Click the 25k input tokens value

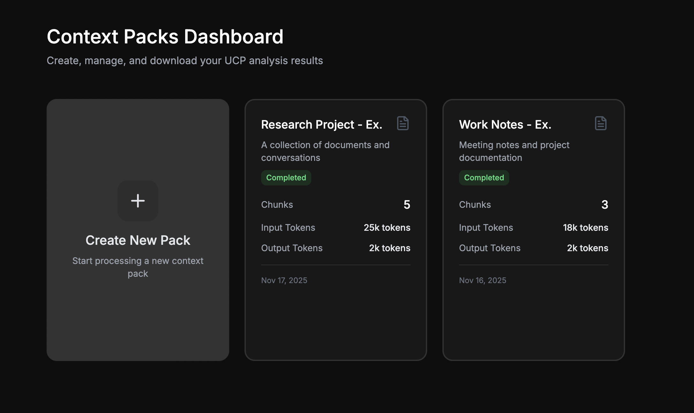(387, 227)
